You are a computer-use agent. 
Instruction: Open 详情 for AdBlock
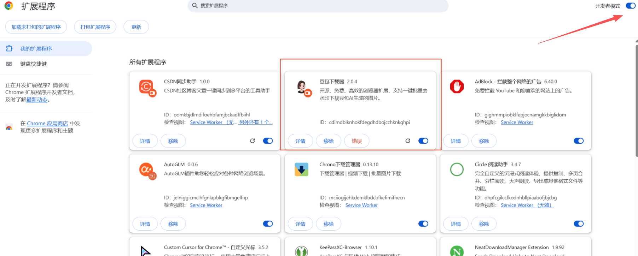tap(456, 141)
